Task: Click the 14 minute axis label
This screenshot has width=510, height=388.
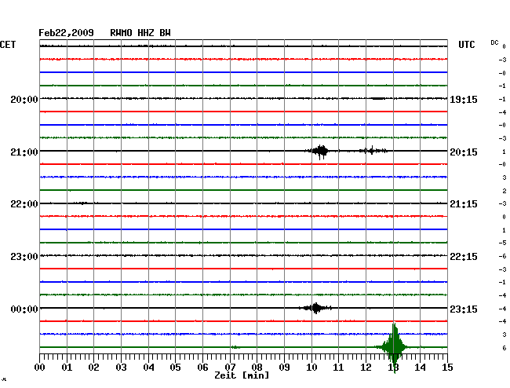Action: 420,367
